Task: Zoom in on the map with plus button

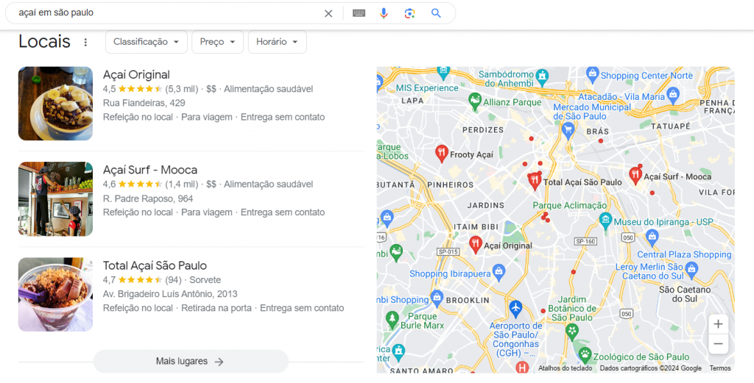Action: [718, 324]
